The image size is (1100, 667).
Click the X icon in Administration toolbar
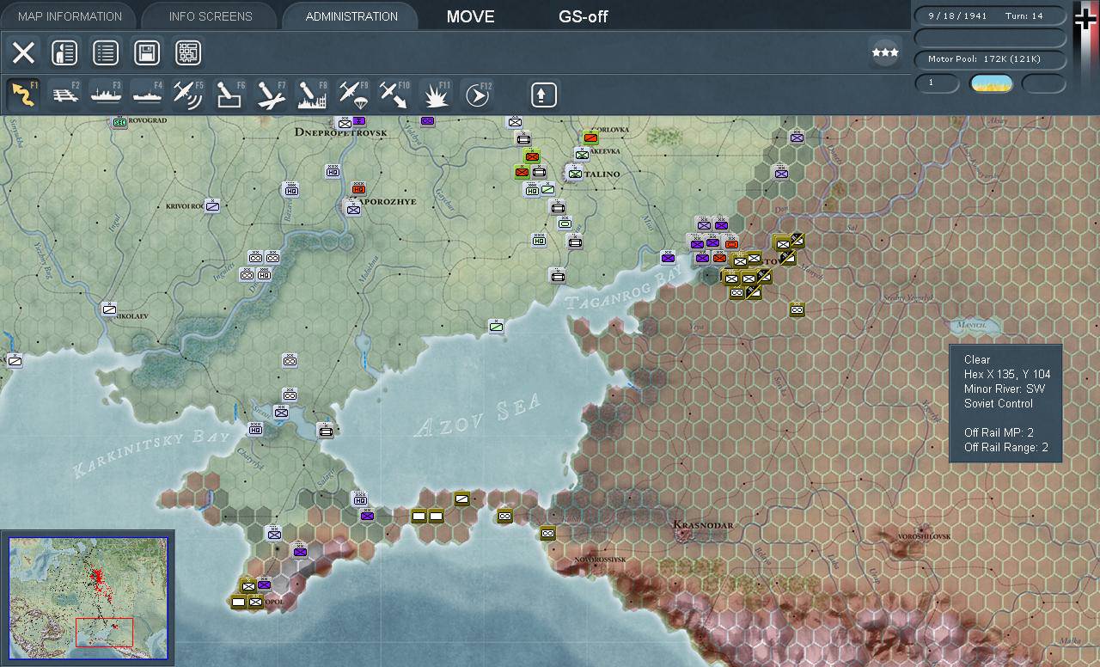tap(23, 53)
